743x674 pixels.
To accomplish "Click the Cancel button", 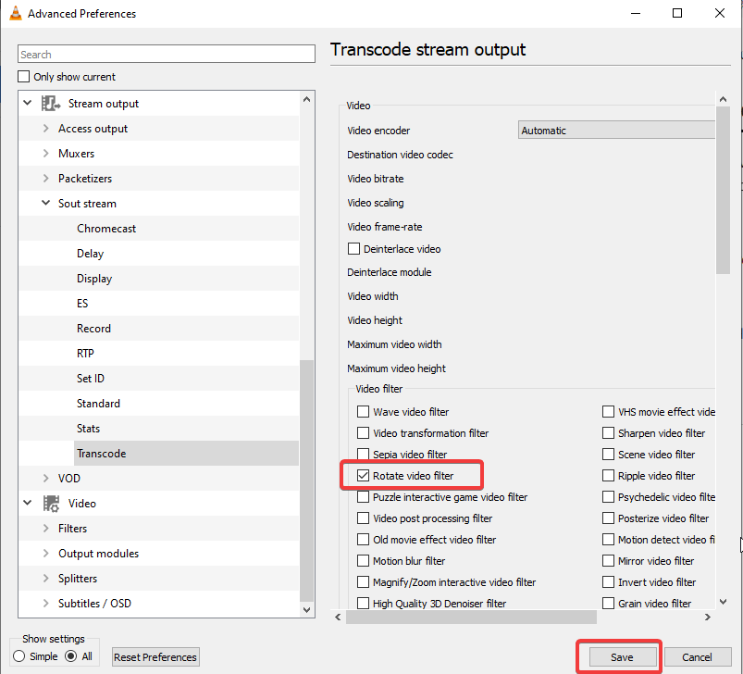I will pyautogui.click(x=696, y=657).
